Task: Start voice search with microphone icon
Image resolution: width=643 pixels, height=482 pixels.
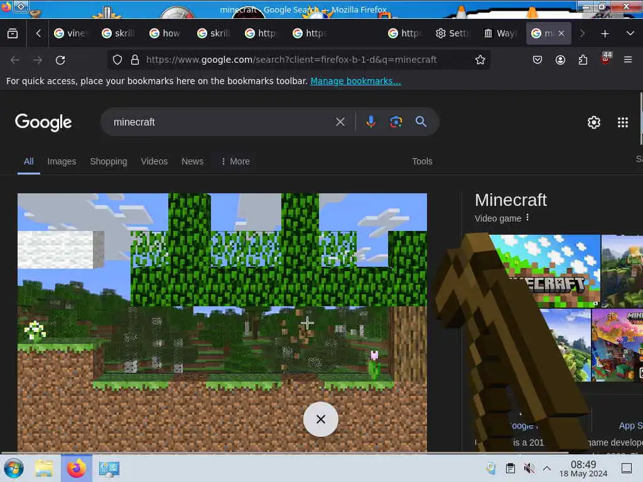Action: 370,122
